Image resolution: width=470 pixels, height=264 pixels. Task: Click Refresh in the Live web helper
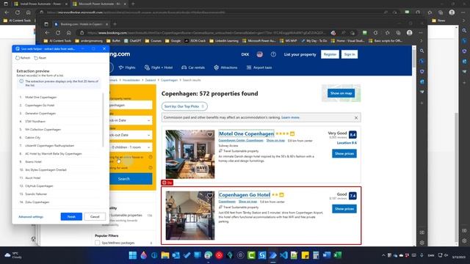(23, 58)
